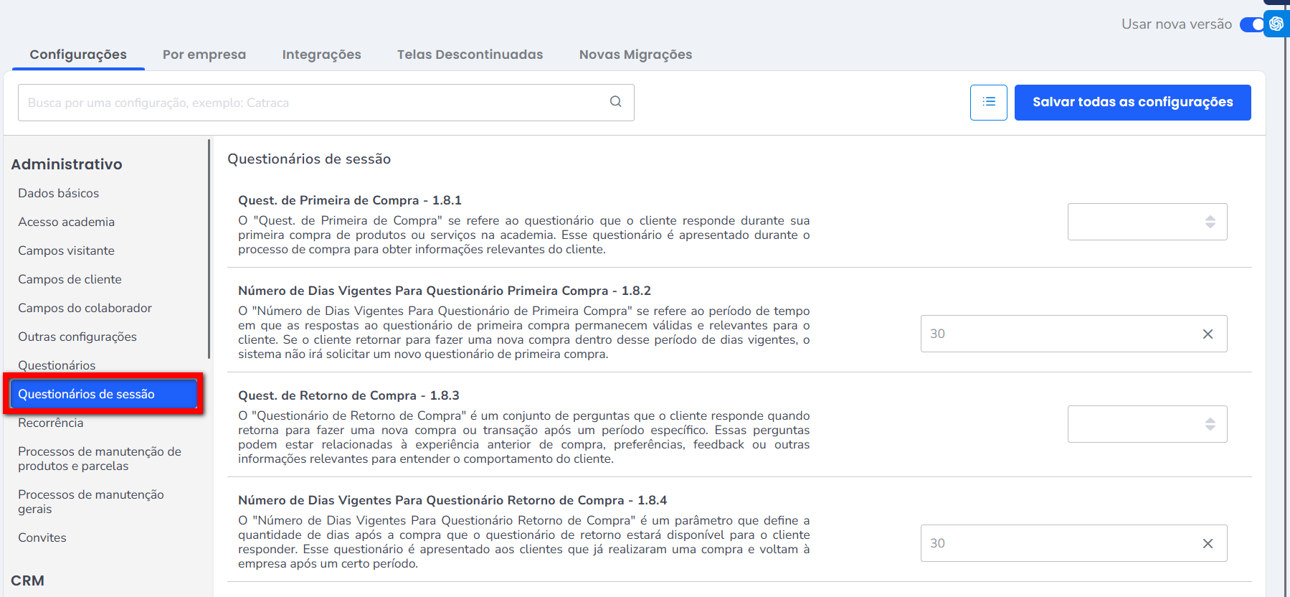Open the Quest. de Primeira de Compra dropdown
This screenshot has height=597, width=1290.
pyautogui.click(x=1147, y=222)
